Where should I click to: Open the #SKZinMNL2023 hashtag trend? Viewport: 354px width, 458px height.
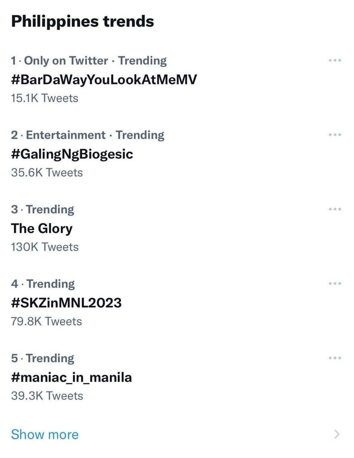point(66,303)
